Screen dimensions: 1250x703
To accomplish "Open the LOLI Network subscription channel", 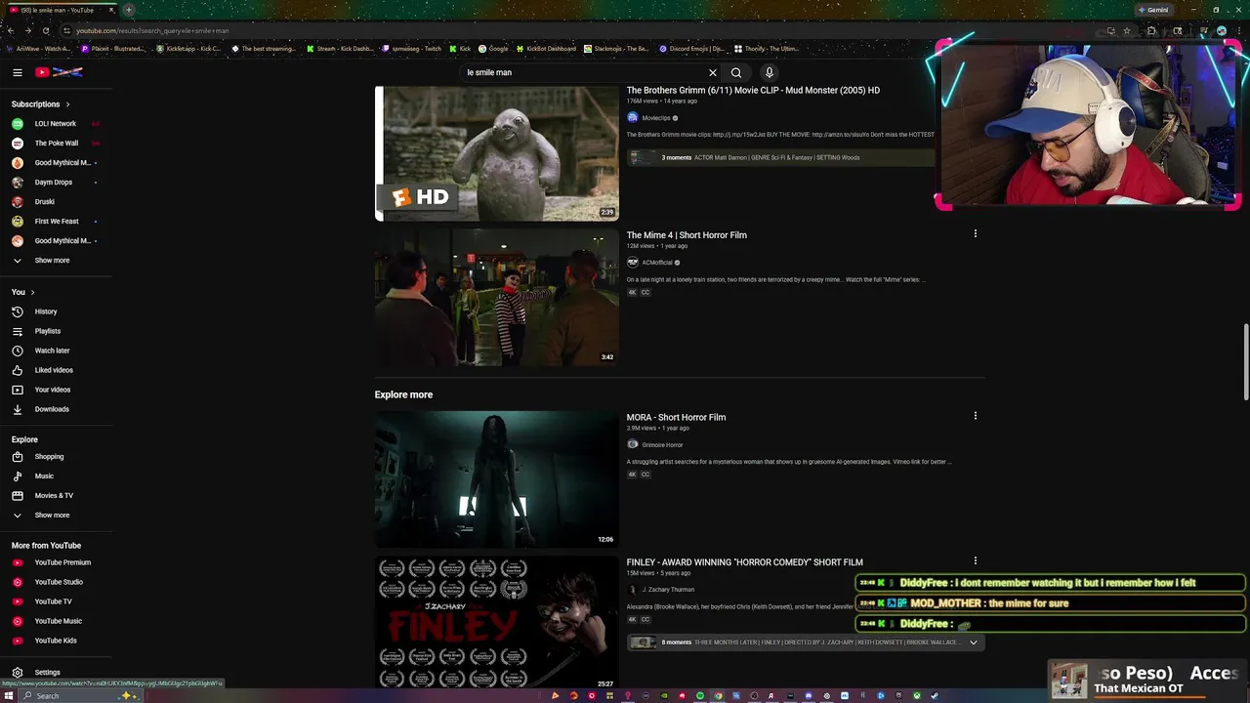I will (57, 123).
